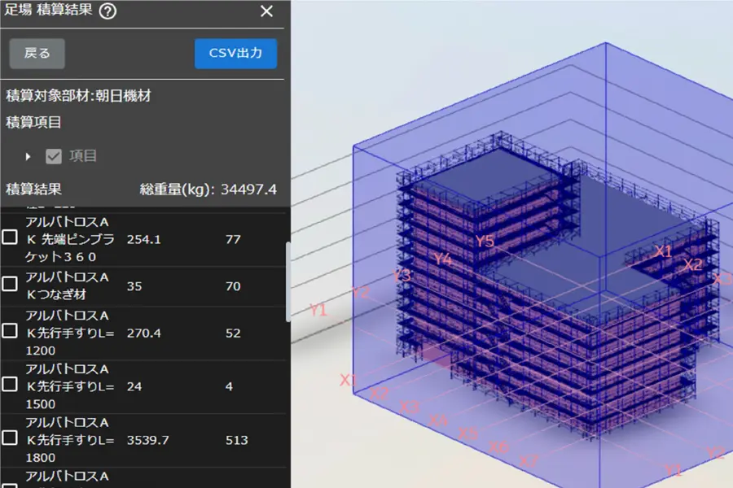Tick the checkbox for アルバトロスAKつなぎ材

pos(10,284)
